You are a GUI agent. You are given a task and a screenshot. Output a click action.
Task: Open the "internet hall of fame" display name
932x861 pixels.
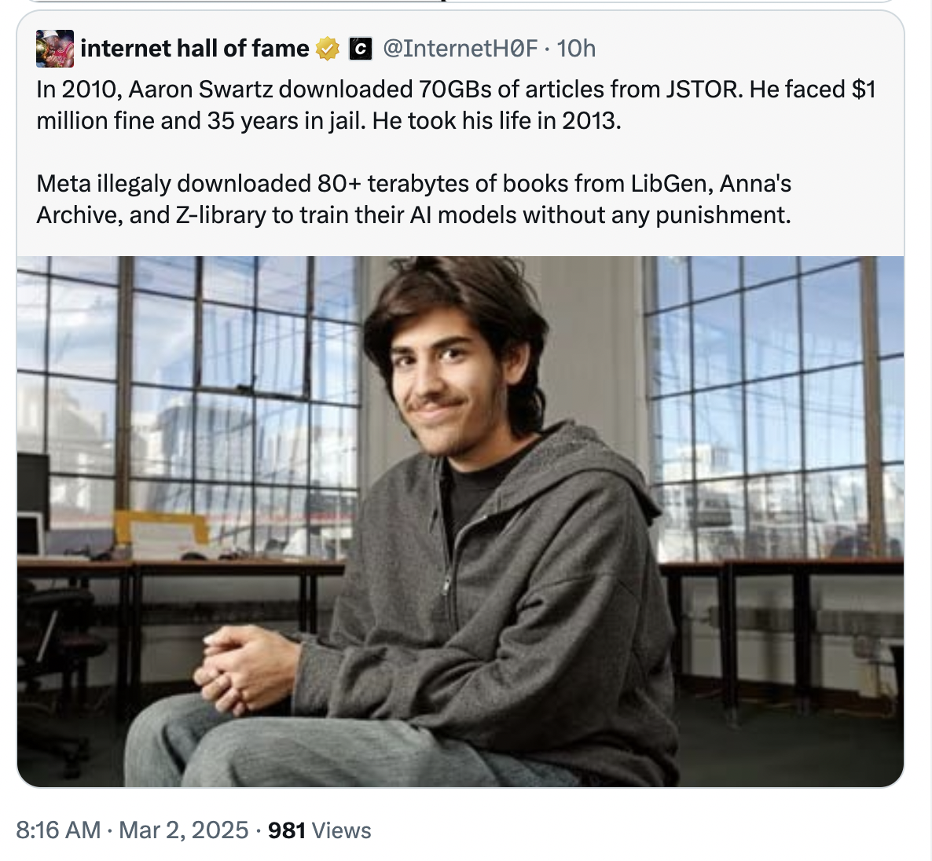click(195, 49)
